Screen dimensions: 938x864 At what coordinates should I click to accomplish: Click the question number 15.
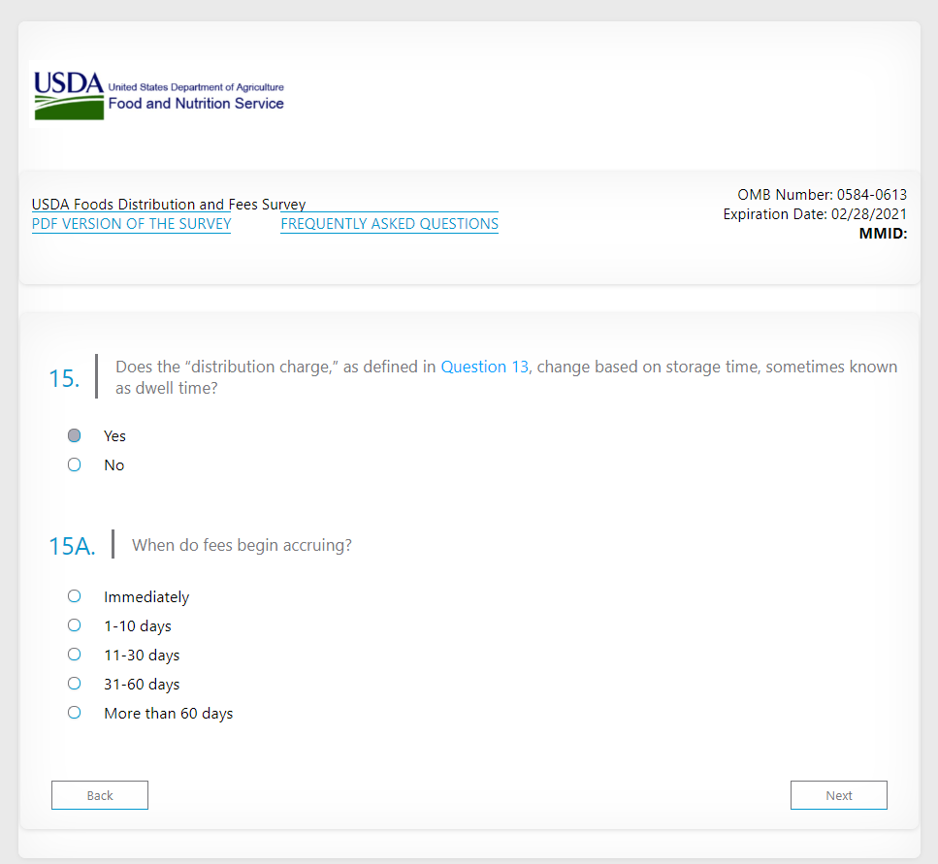point(64,378)
